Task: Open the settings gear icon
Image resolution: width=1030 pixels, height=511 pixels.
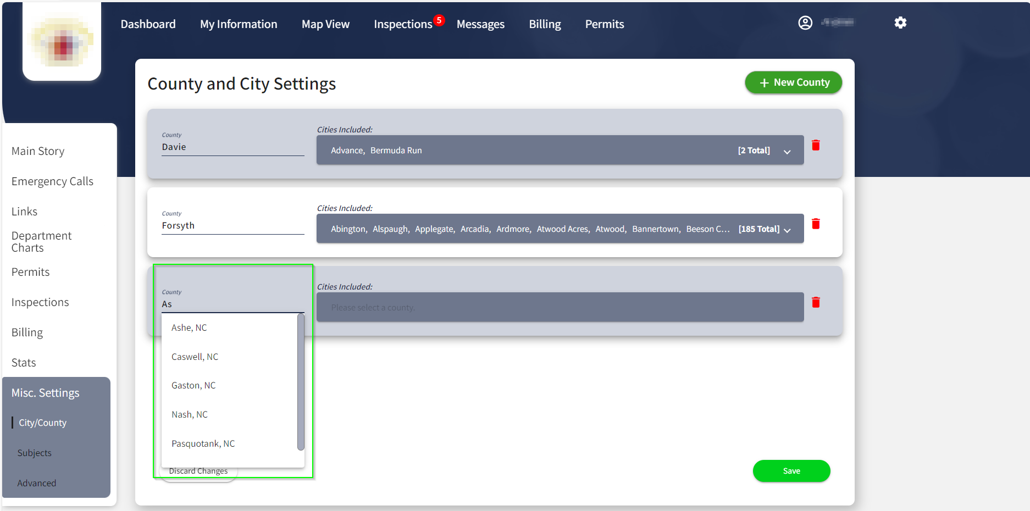Action: 900,23
